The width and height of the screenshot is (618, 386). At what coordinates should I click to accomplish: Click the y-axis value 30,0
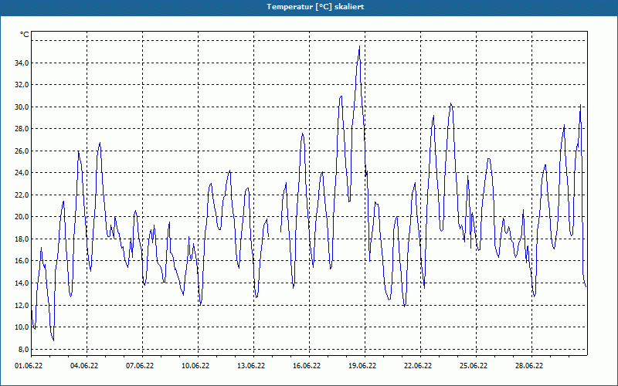pos(21,107)
